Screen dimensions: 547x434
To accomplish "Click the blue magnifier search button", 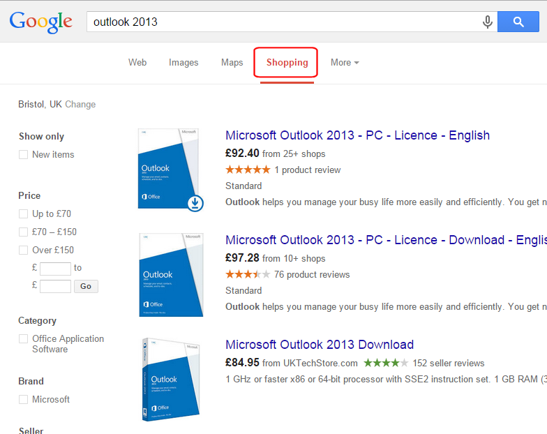I will [x=518, y=22].
